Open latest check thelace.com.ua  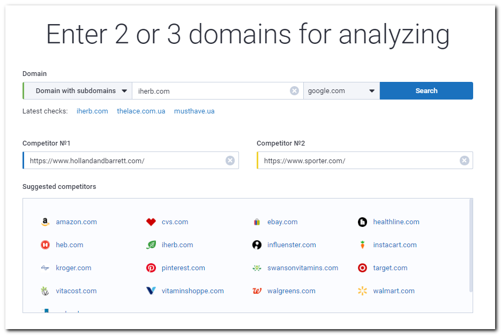click(x=141, y=111)
